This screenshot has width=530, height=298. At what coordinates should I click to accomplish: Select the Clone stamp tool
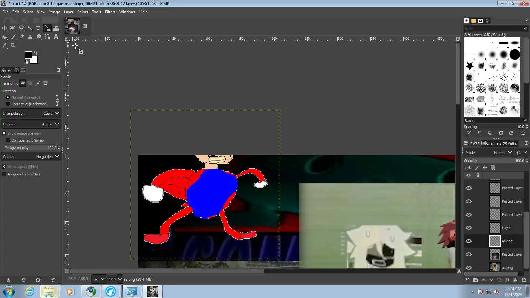tap(30, 37)
